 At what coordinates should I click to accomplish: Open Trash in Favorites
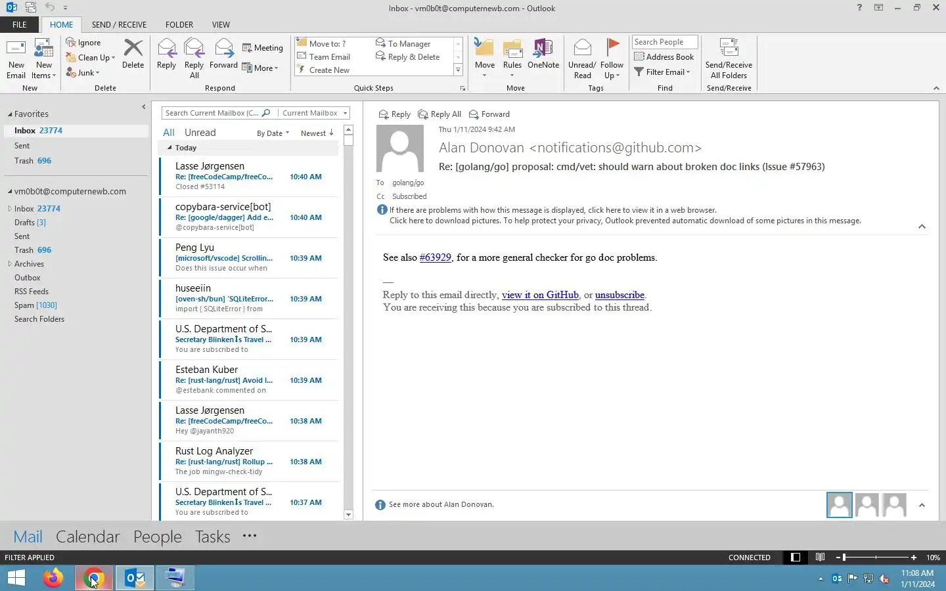click(x=76, y=160)
